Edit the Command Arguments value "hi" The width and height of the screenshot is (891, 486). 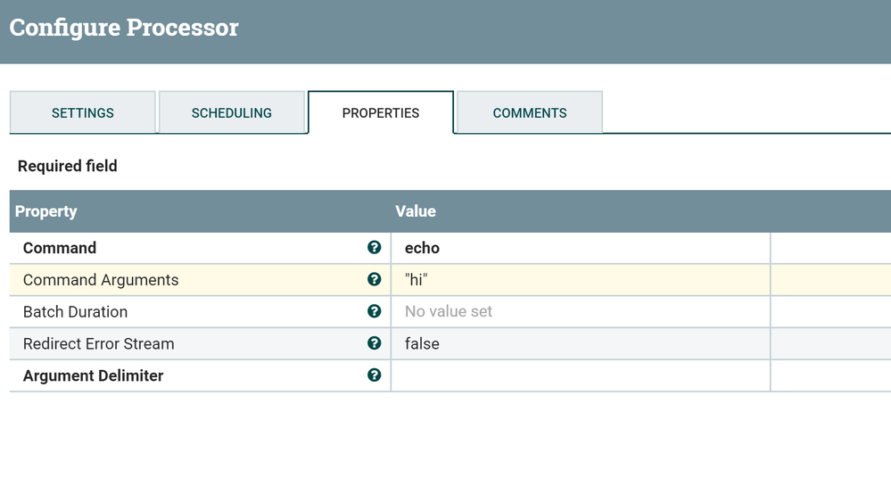coord(580,280)
